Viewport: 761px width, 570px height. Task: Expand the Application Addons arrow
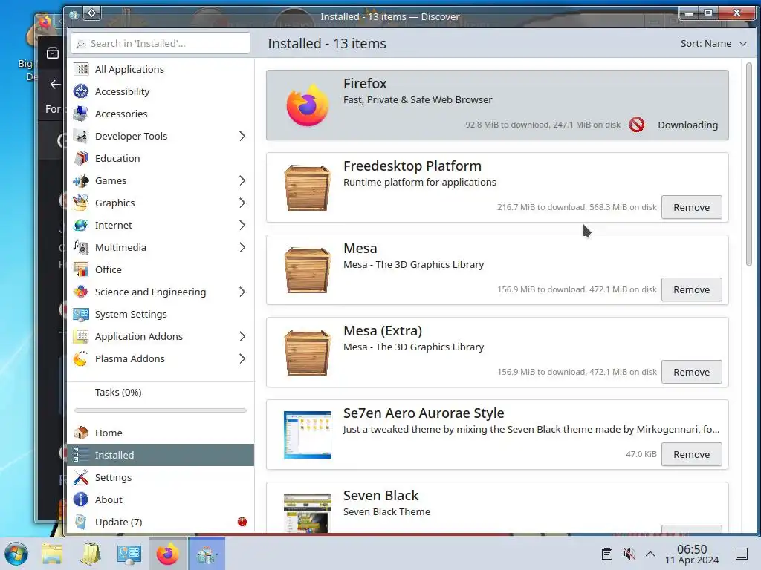242,337
